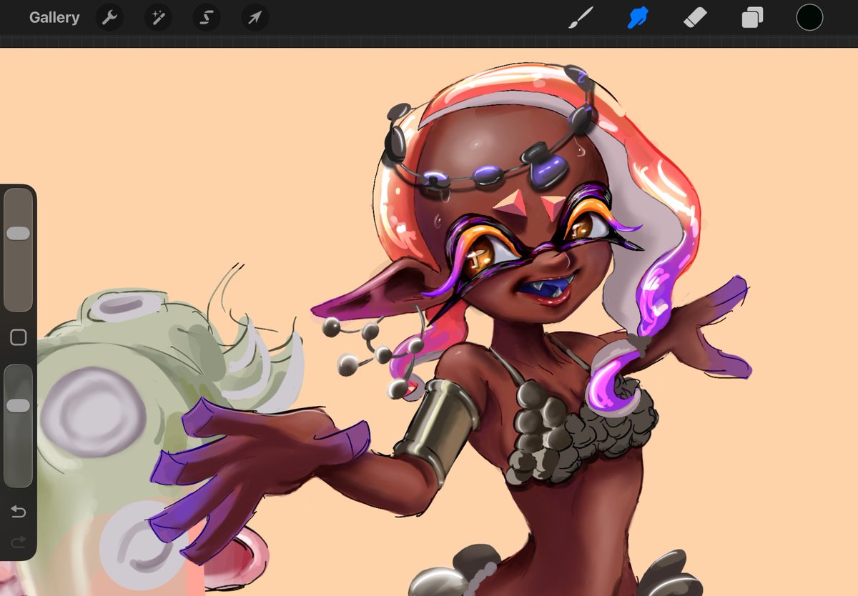Viewport: 858px width, 596px height.
Task: Activate the Selection tool
Action: pos(206,18)
